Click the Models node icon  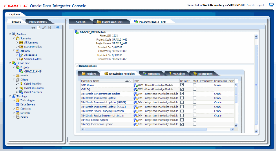18,76
